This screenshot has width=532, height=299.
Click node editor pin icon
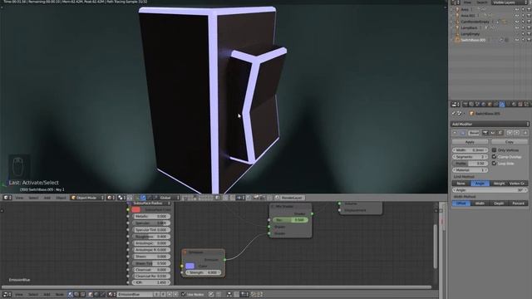[x=211, y=294]
